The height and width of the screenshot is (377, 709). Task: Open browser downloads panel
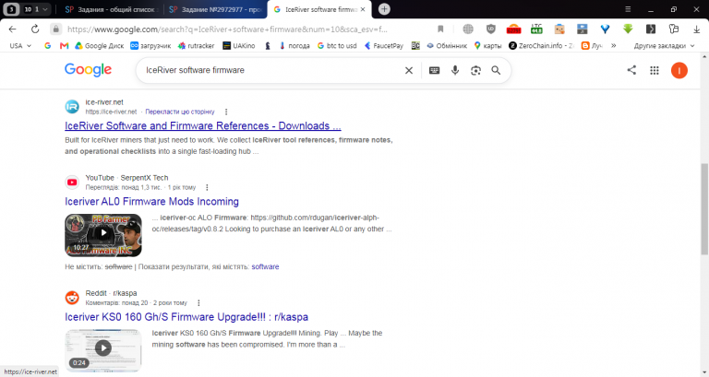696,29
